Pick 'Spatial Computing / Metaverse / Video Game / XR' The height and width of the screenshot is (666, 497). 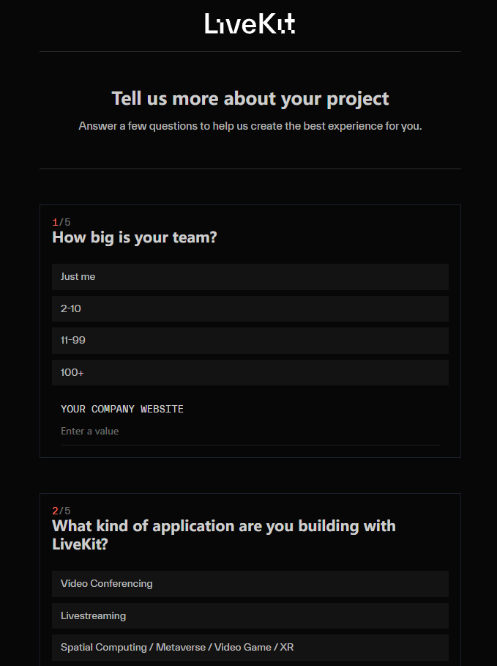(x=250, y=648)
